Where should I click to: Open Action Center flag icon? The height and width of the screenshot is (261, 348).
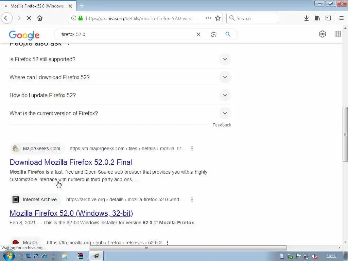[x=298, y=256]
